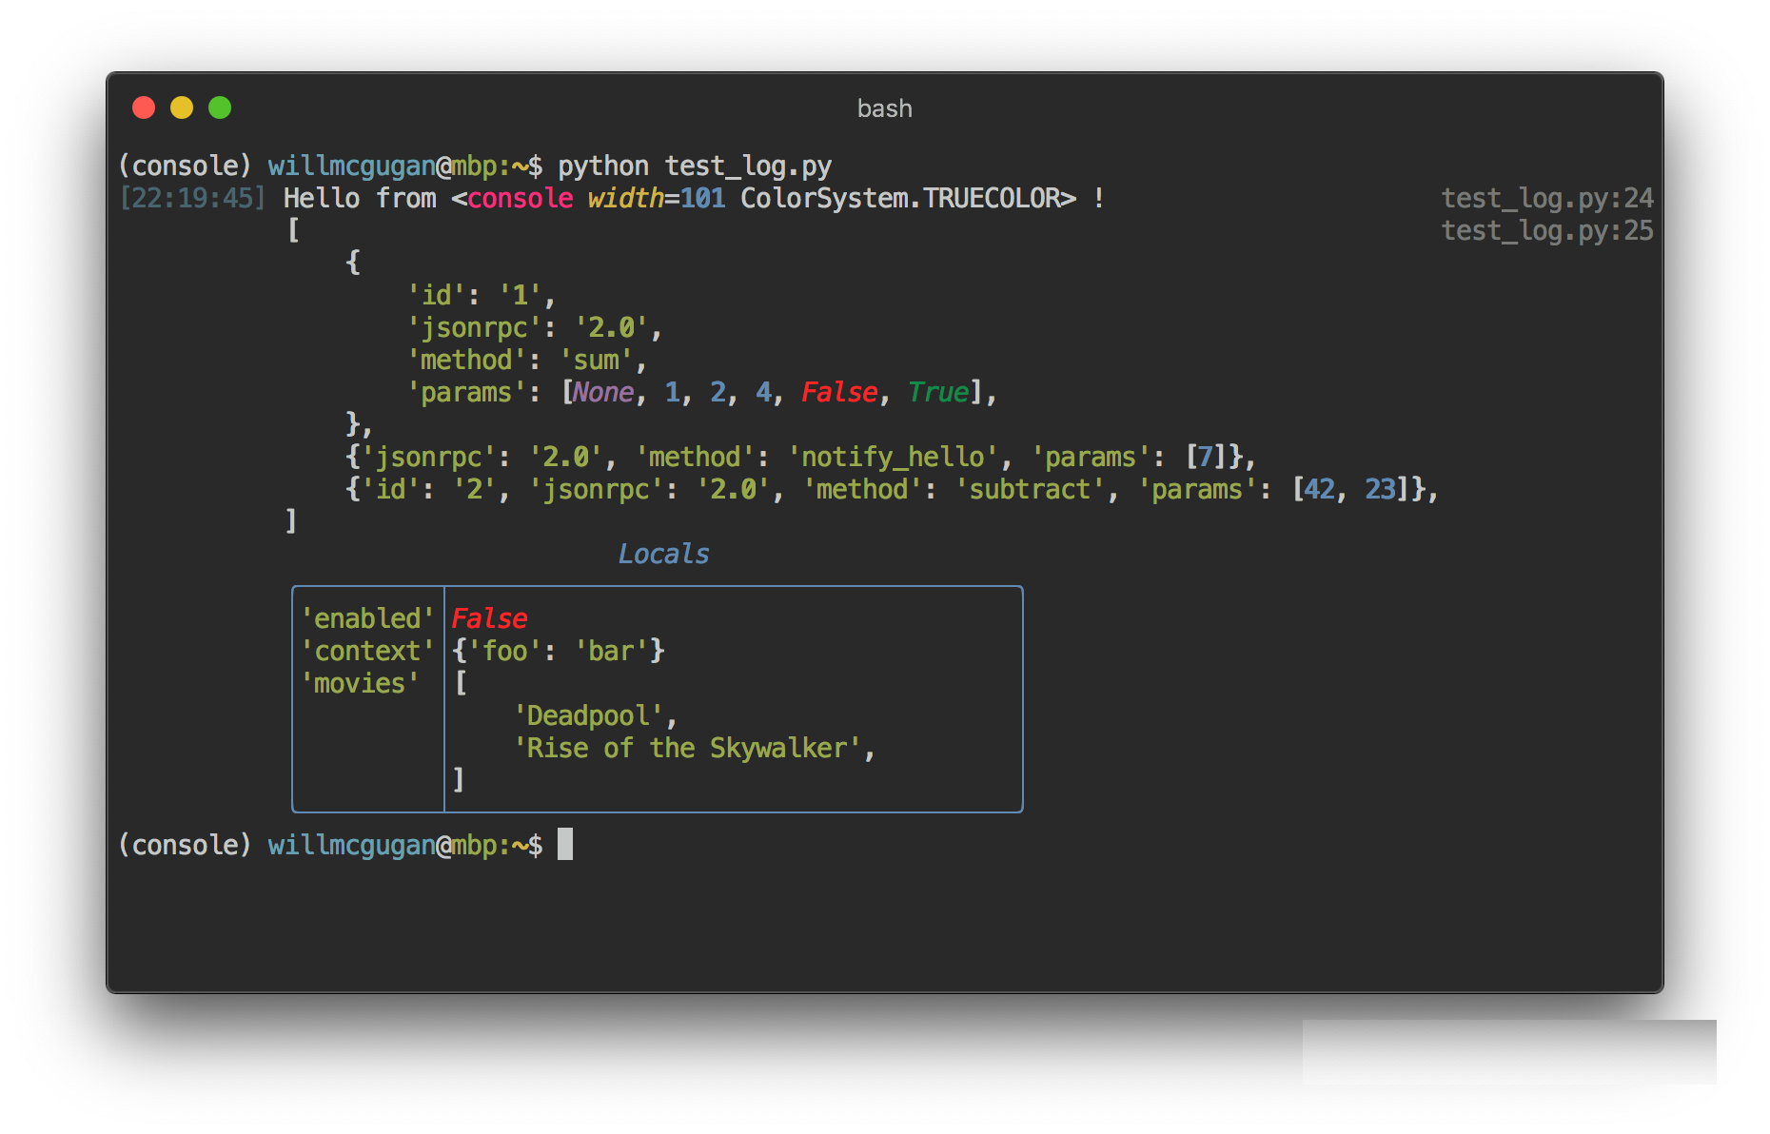Screen dimensions: 1770x1134
Task: Click the red False value in Locals table
Action: (x=489, y=618)
